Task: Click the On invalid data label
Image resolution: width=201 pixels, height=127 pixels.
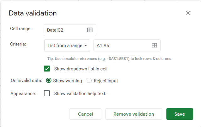Action: click(x=26, y=81)
